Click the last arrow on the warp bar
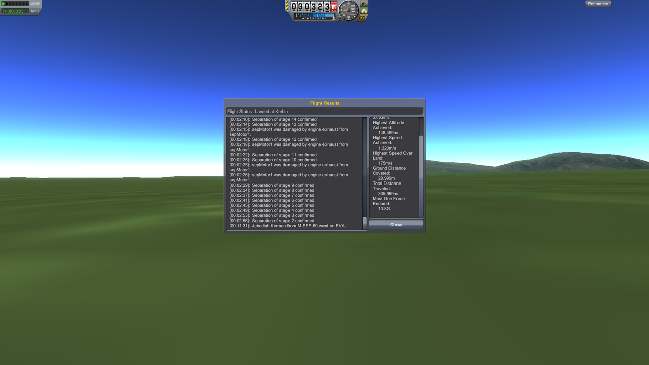The height and width of the screenshot is (365, 649). pyautogui.click(x=27, y=4)
